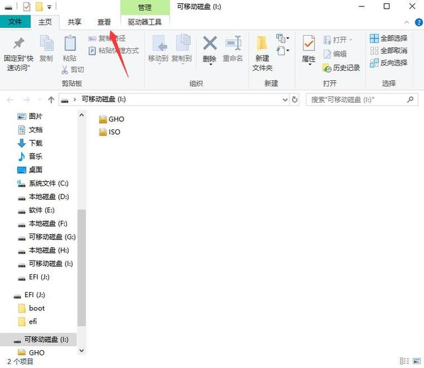The image size is (424, 368).
Task: Open the 共享 (Share) ribbon tab
Action: click(x=74, y=22)
